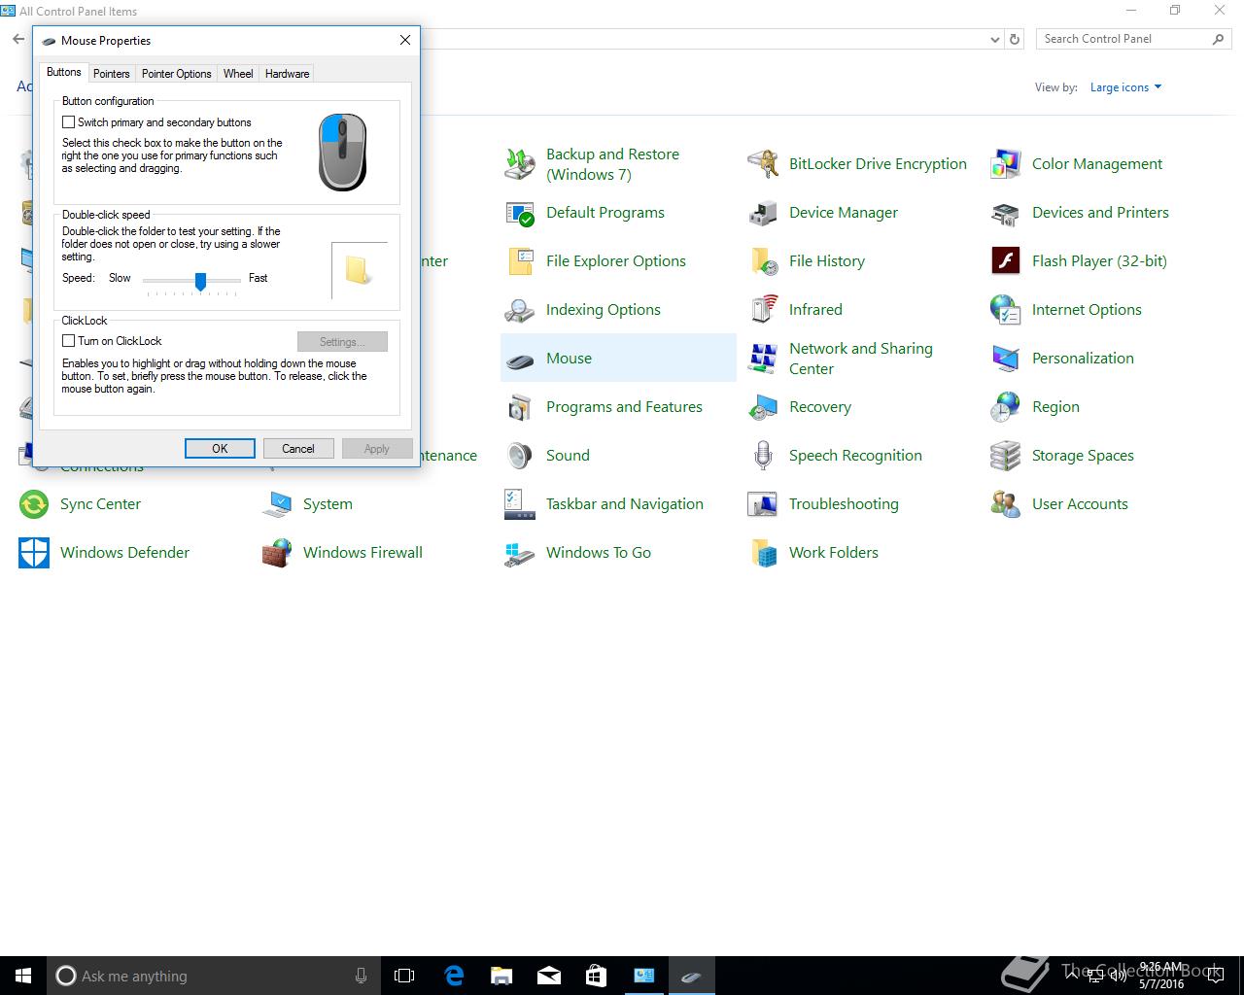Screen dimensions: 1244x995
Task: Click the User Accounts icon
Action: click(1006, 504)
